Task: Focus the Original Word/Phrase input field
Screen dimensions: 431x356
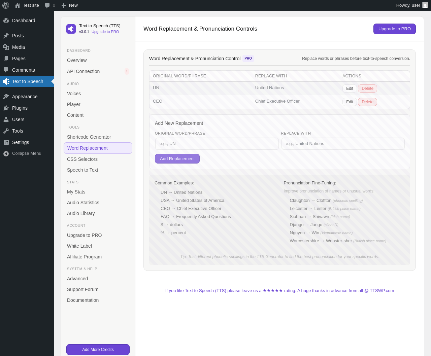Action: pyautogui.click(x=217, y=144)
